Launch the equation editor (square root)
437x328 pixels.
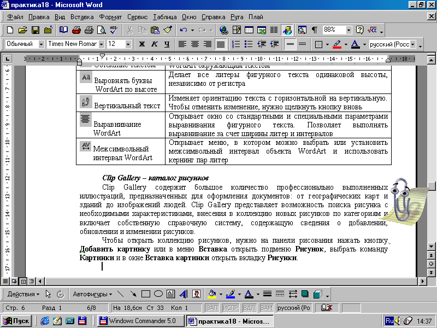click(x=372, y=30)
